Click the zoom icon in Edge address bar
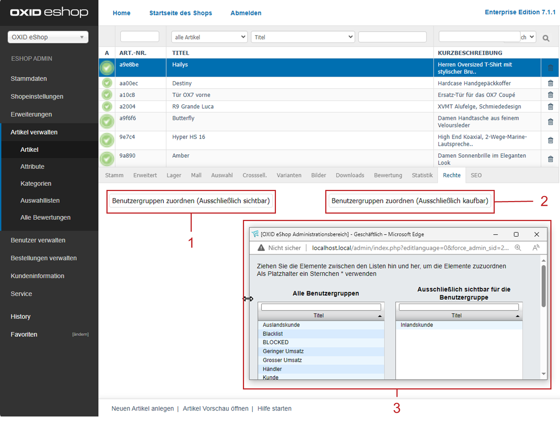560x425 pixels. (518, 248)
